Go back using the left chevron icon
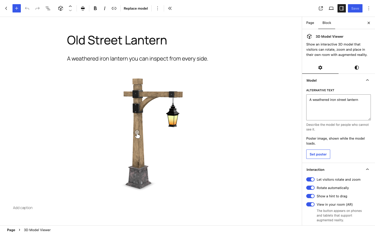 click(6, 8)
